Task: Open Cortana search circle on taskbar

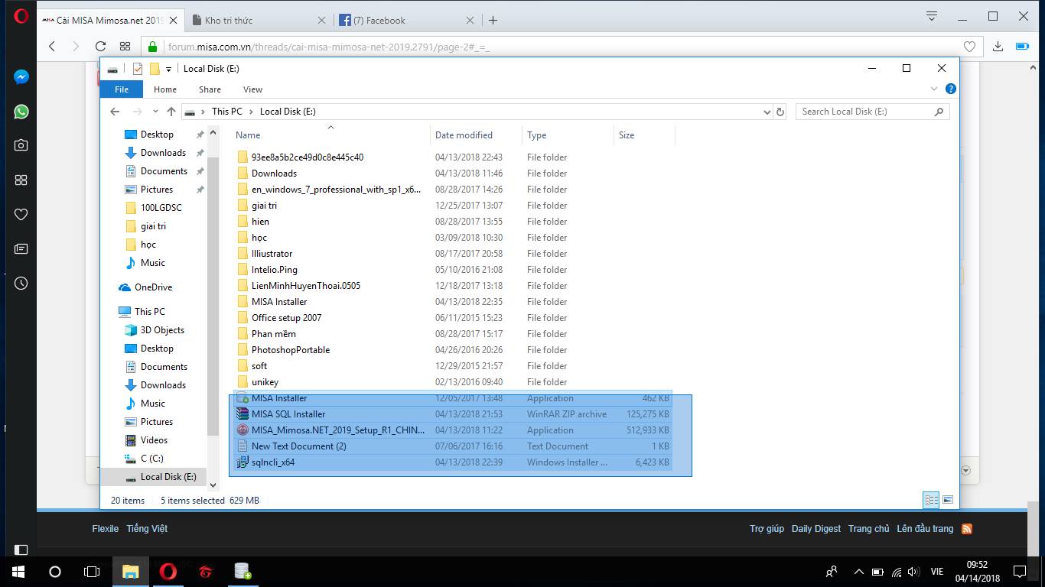Action: click(55, 572)
